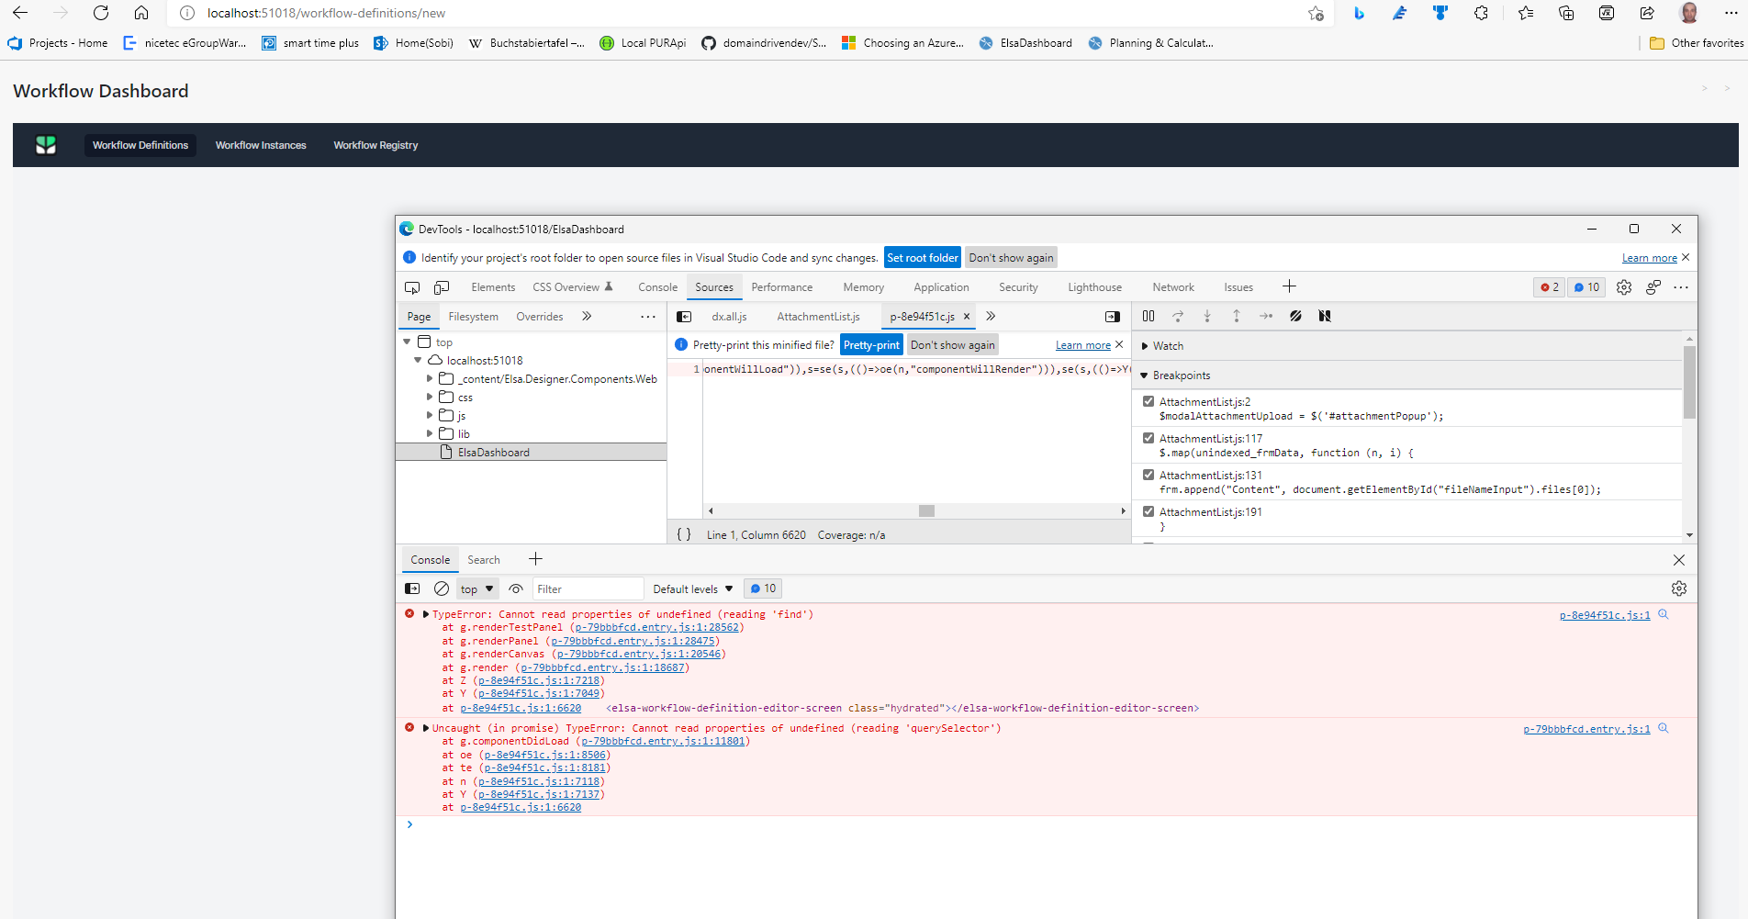Clear the console with the ban icon
Image resolution: width=1748 pixels, height=919 pixels.
[x=442, y=588]
